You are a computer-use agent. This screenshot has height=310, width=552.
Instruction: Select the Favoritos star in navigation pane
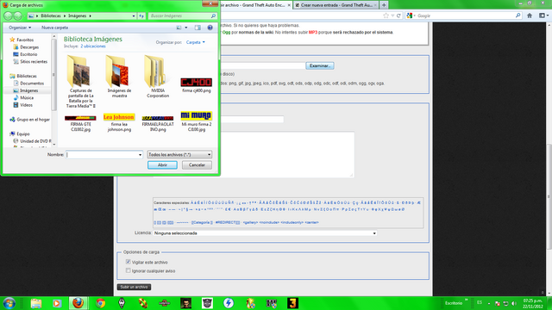click(x=12, y=40)
